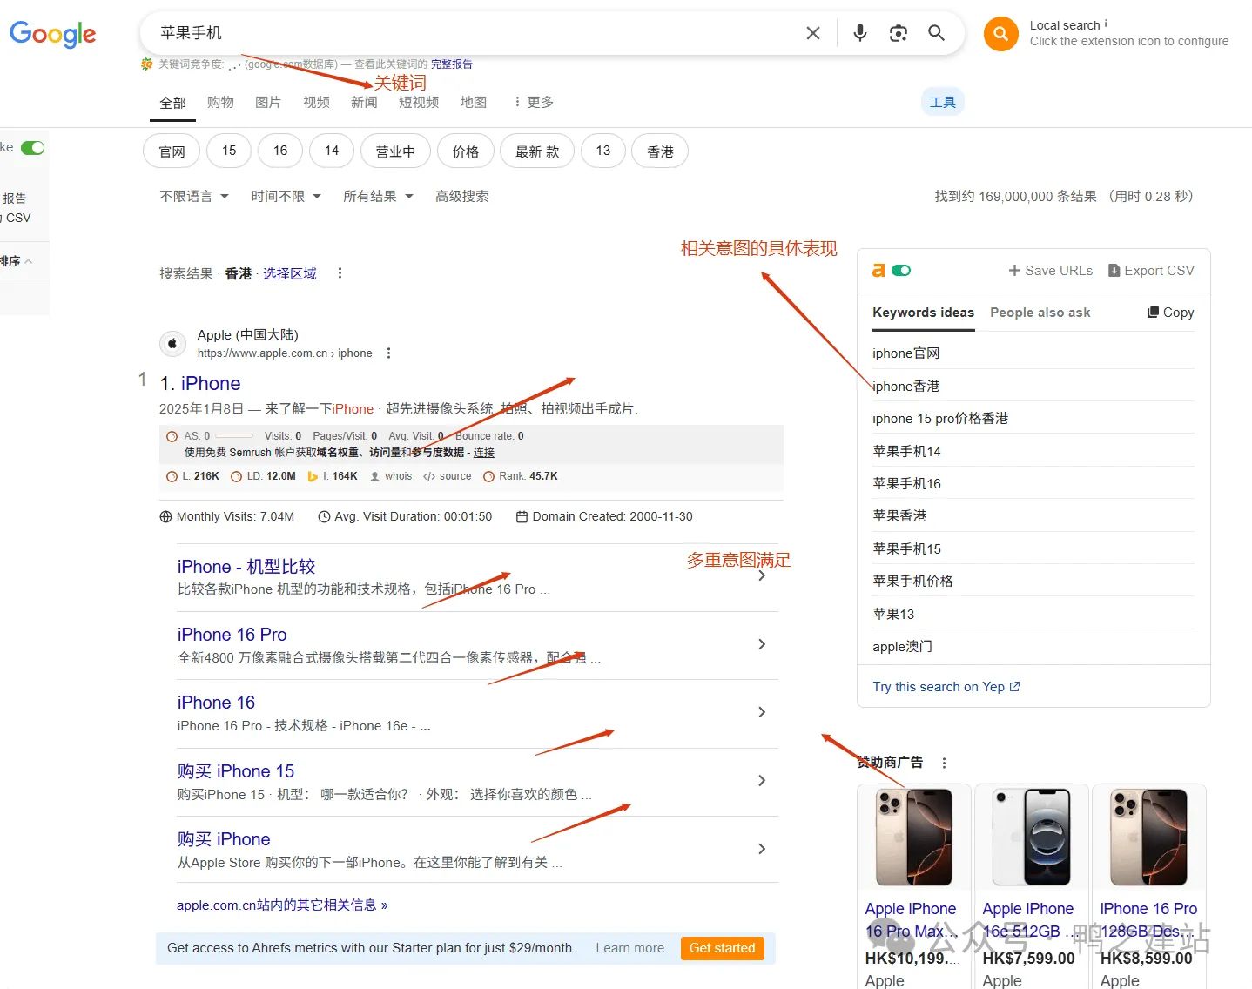The height and width of the screenshot is (989, 1252).
Task: Click the 完整报告 link under search box
Action: [x=452, y=64]
